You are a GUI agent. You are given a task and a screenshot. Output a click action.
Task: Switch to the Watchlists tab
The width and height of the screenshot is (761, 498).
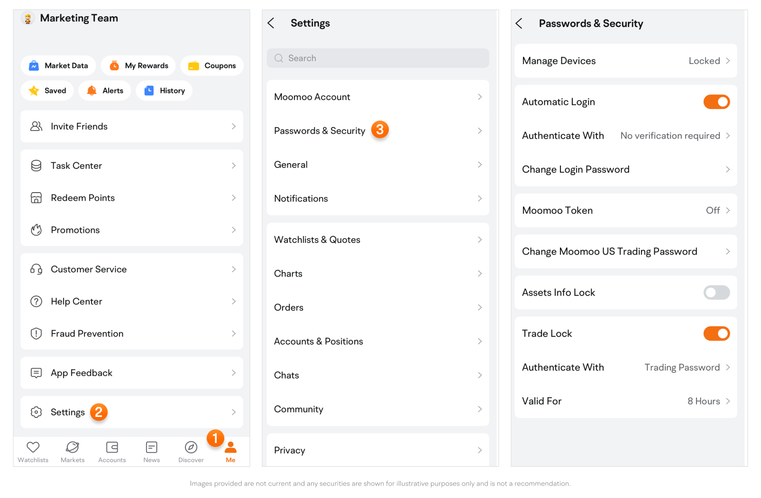(x=33, y=452)
